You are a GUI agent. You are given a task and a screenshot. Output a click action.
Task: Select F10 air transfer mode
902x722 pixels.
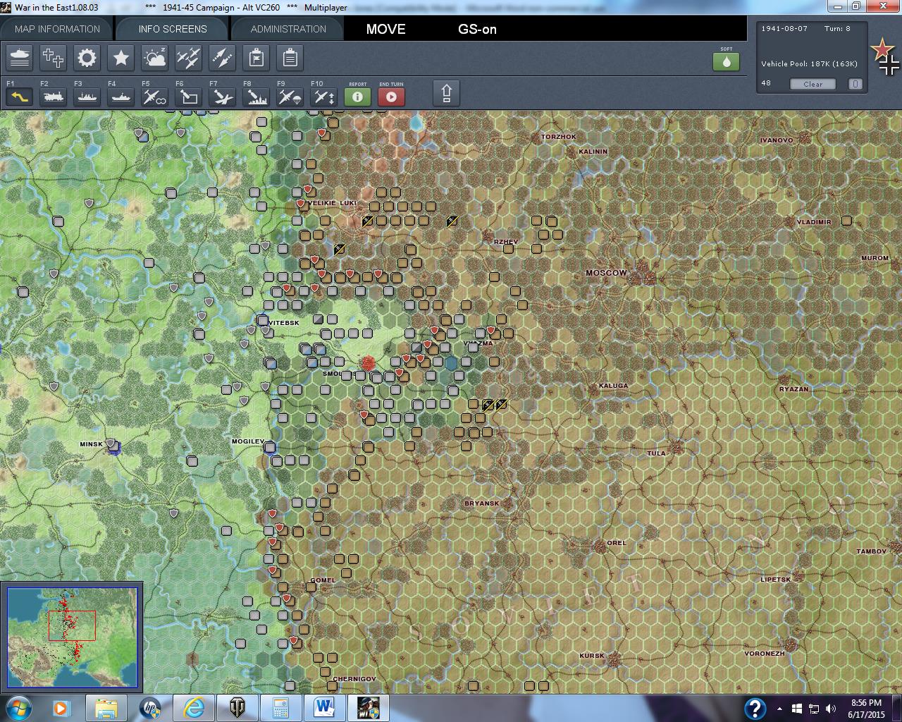pos(323,97)
